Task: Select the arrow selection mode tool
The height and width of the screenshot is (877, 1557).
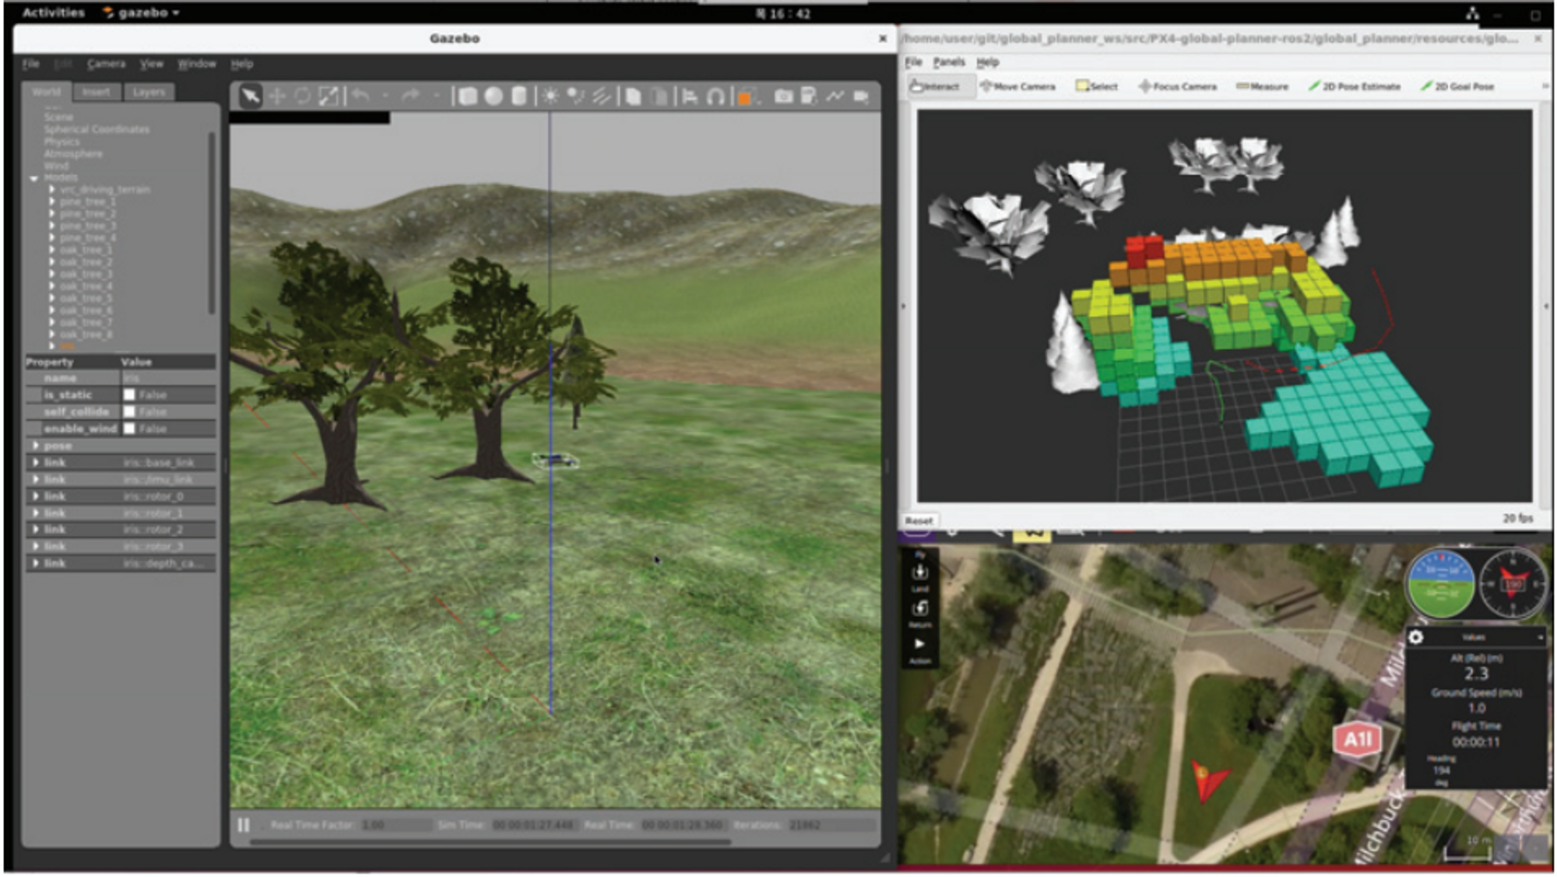Action: click(x=250, y=96)
